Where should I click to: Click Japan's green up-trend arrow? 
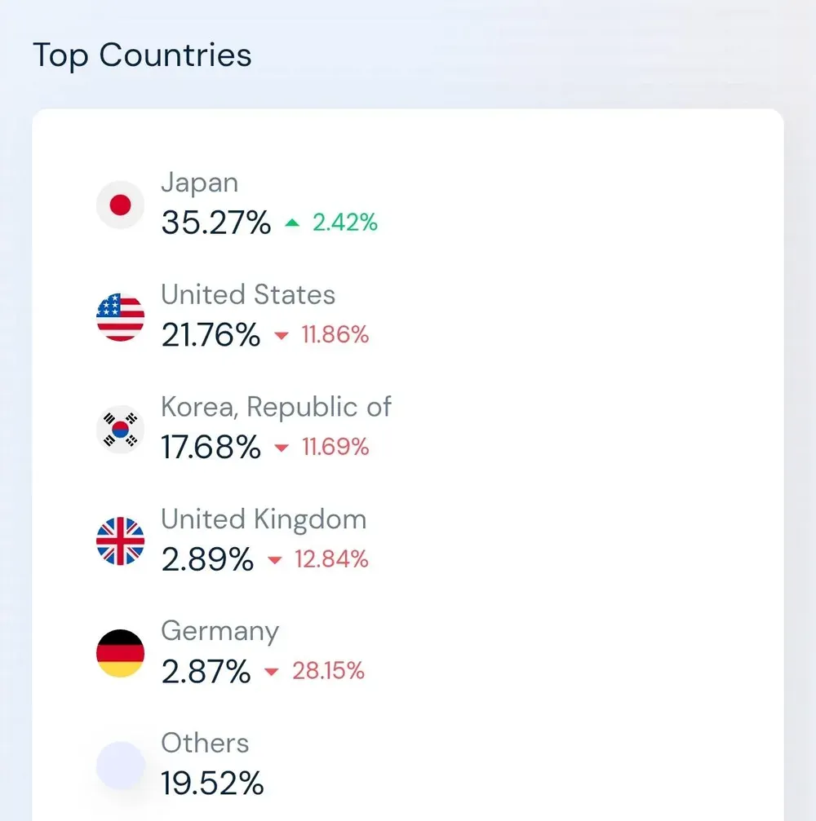click(292, 223)
